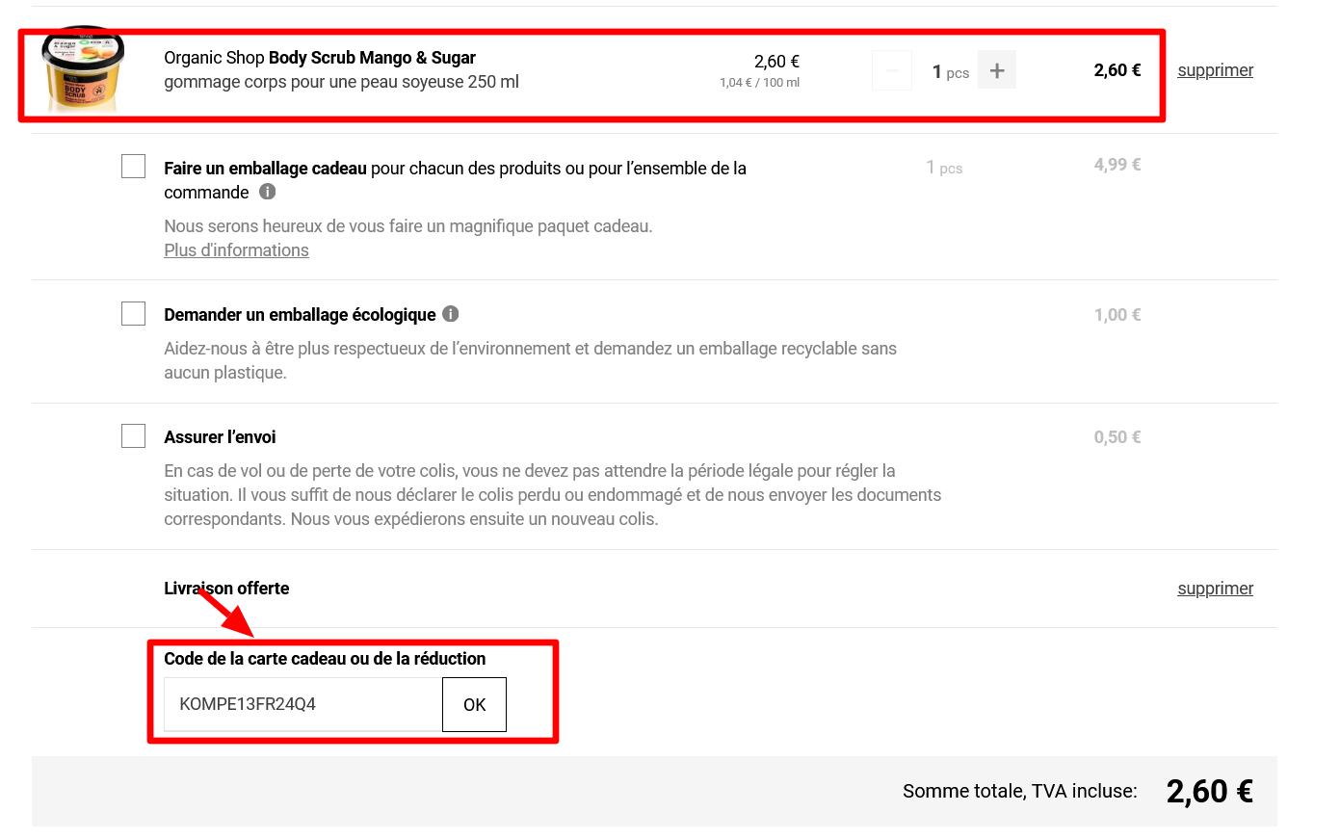
Task: Click the total sum 2,60 € amount
Action: [1209, 792]
